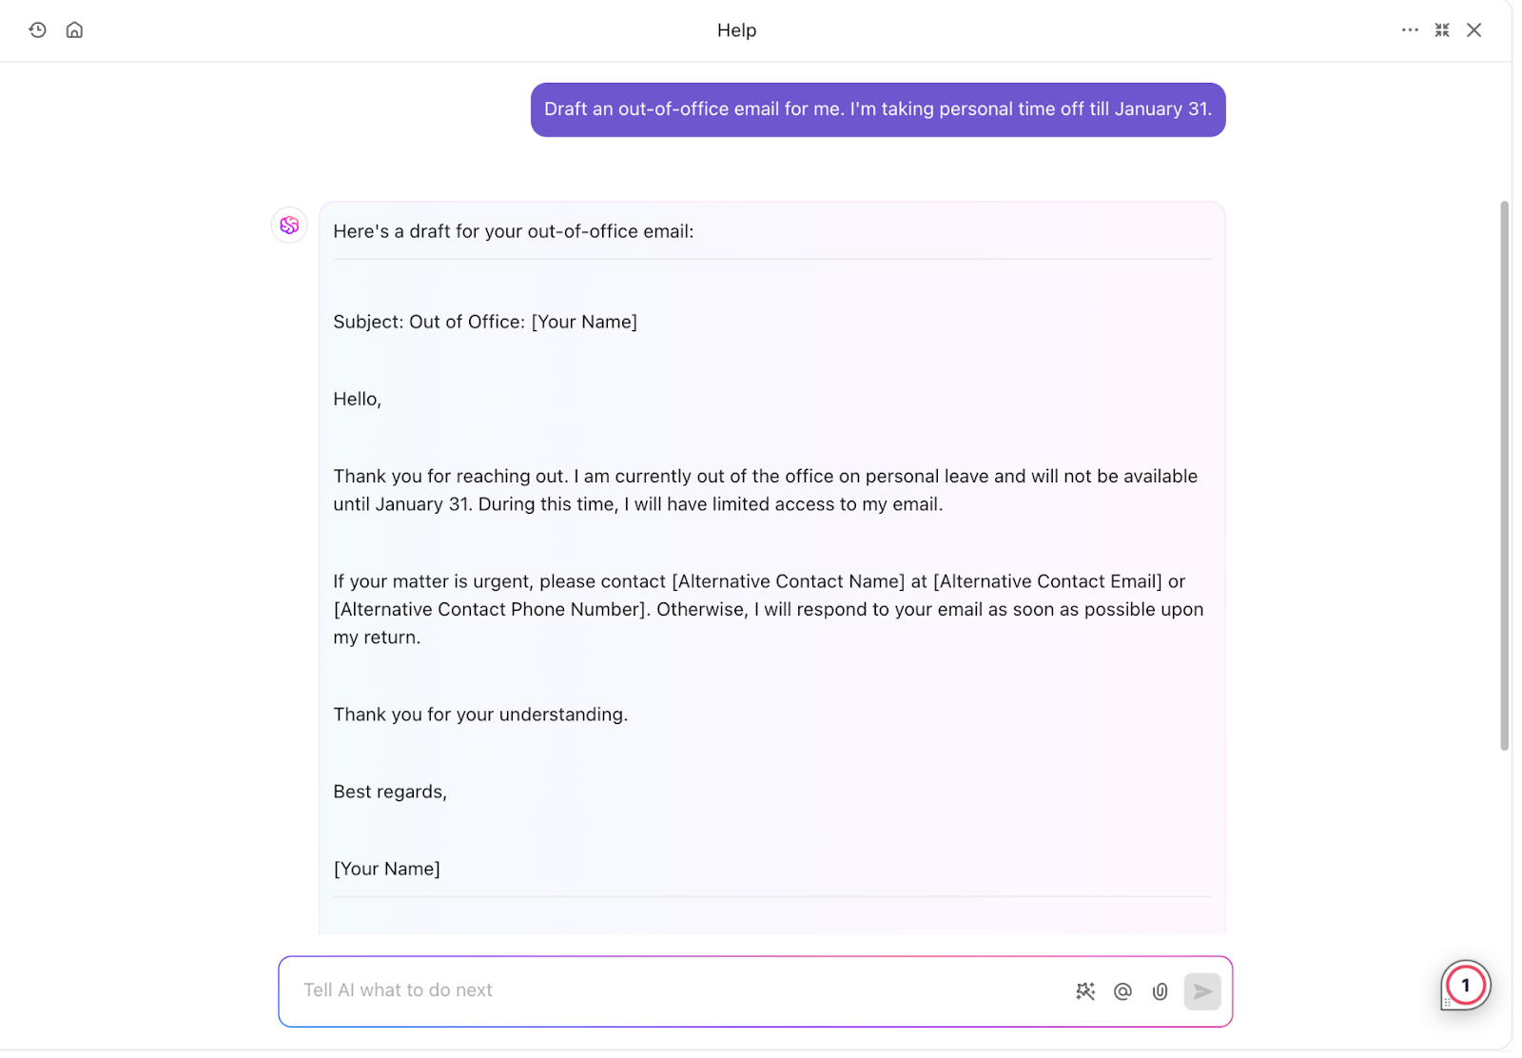This screenshot has width=1522, height=1058.
Task: Open the three-dot more options menu
Action: (1410, 29)
